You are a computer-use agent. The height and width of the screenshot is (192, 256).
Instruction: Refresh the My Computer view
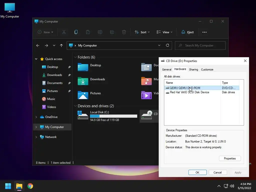pyautogui.click(x=167, y=45)
